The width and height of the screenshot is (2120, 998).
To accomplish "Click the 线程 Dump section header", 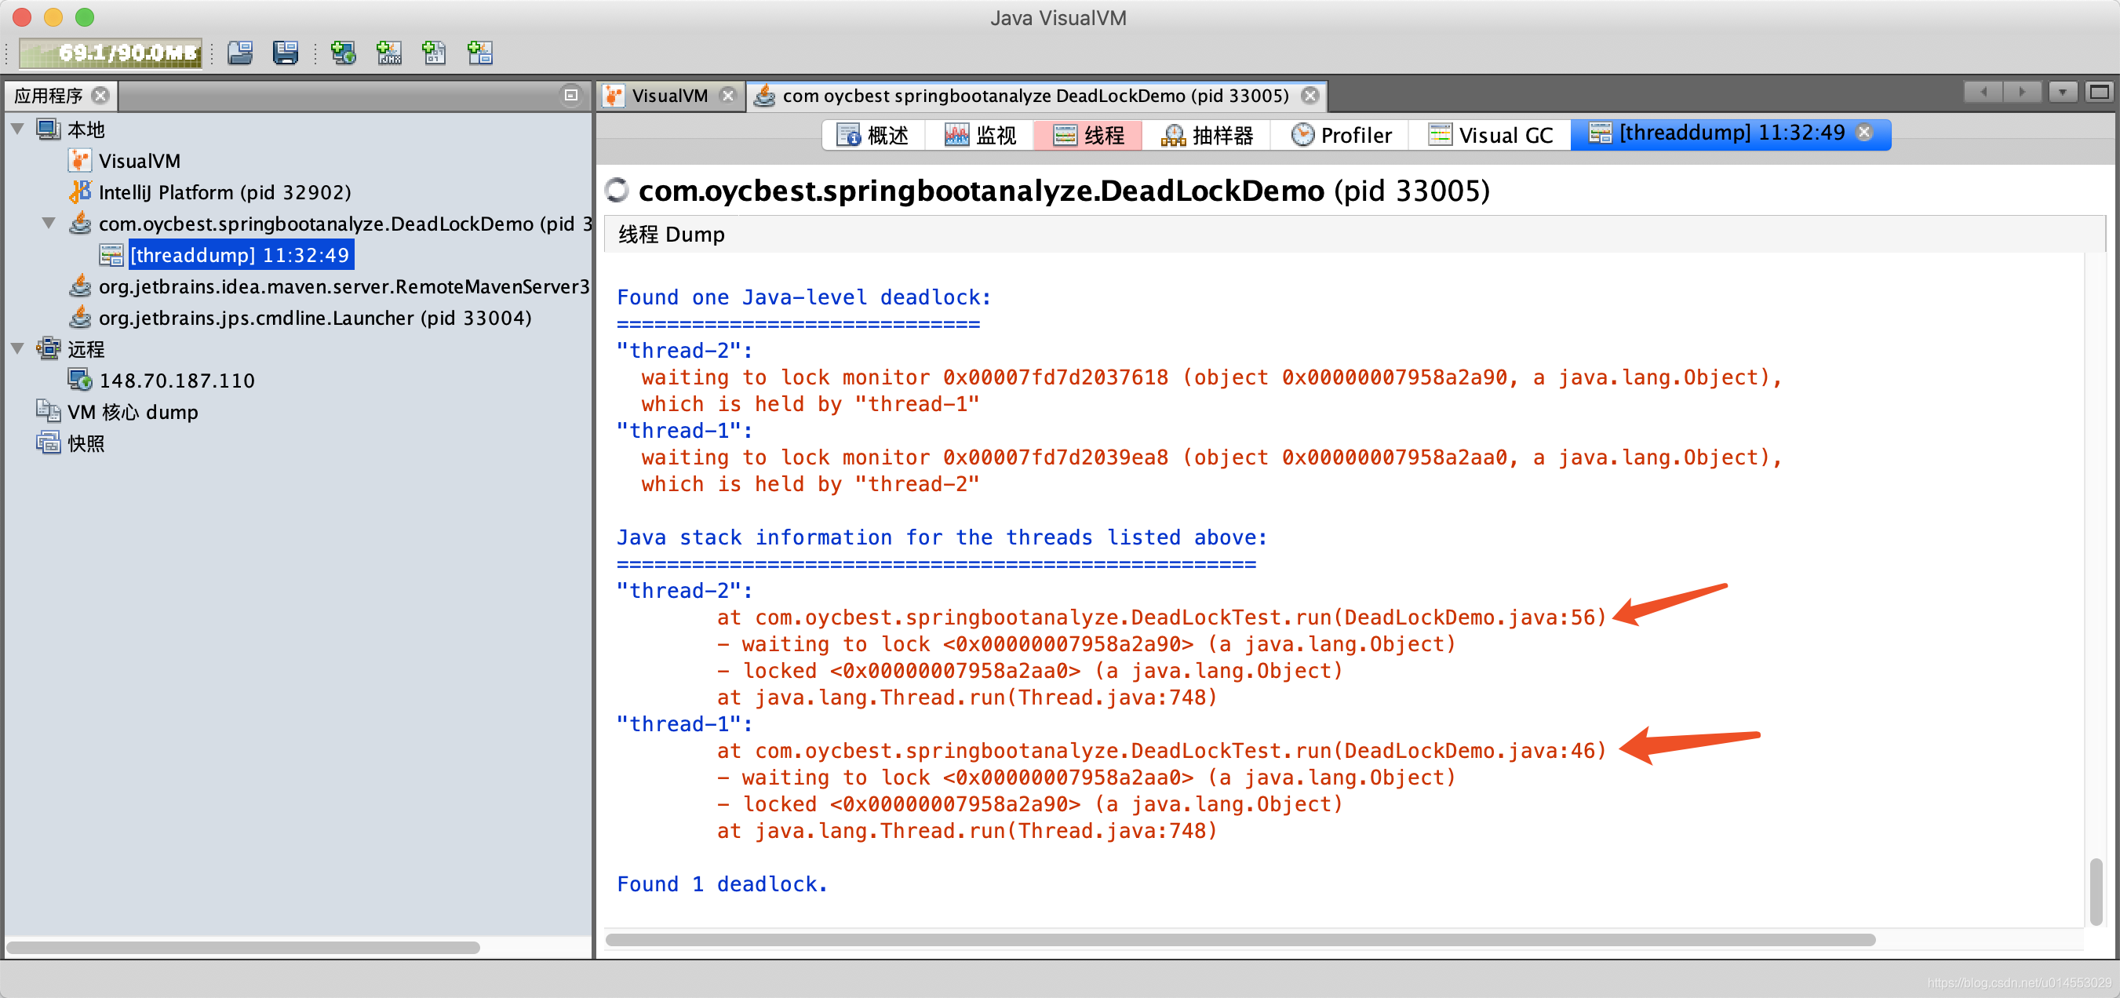I will tap(672, 235).
